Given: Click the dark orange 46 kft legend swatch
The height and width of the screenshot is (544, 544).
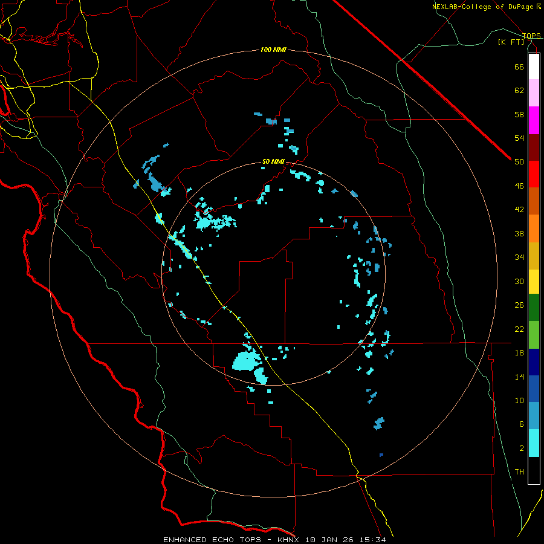Looking at the screenshot, I should pyautogui.click(x=534, y=201).
